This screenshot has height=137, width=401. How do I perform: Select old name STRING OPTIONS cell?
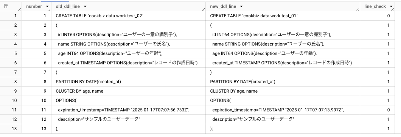128,44
